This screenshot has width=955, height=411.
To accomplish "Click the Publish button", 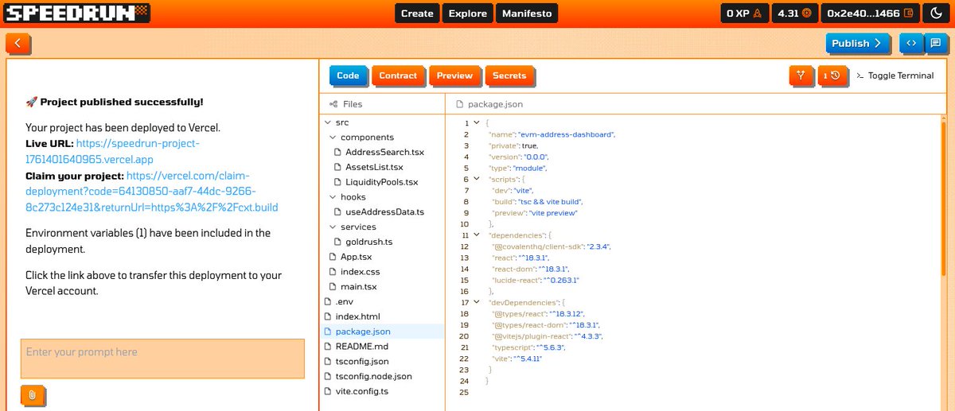I will point(857,43).
